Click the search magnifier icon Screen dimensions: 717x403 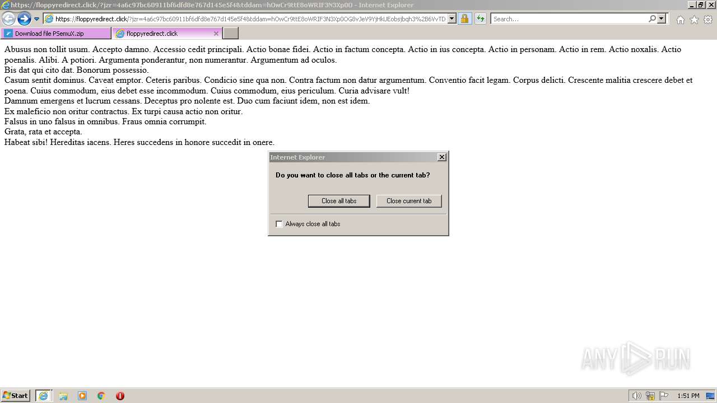(652, 19)
